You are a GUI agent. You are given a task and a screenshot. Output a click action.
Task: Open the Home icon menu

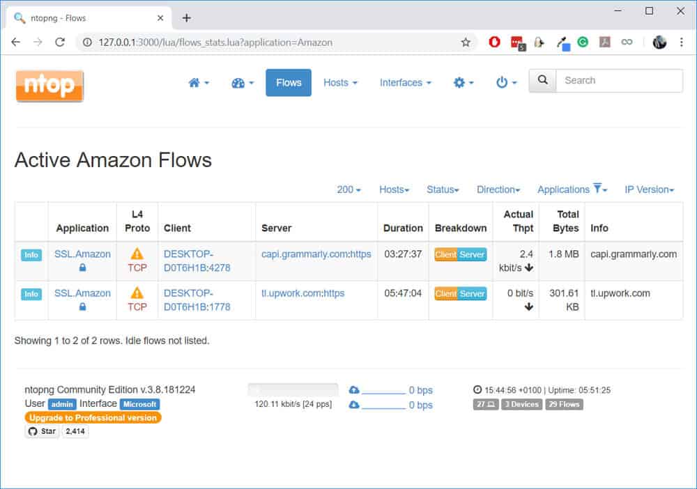198,83
